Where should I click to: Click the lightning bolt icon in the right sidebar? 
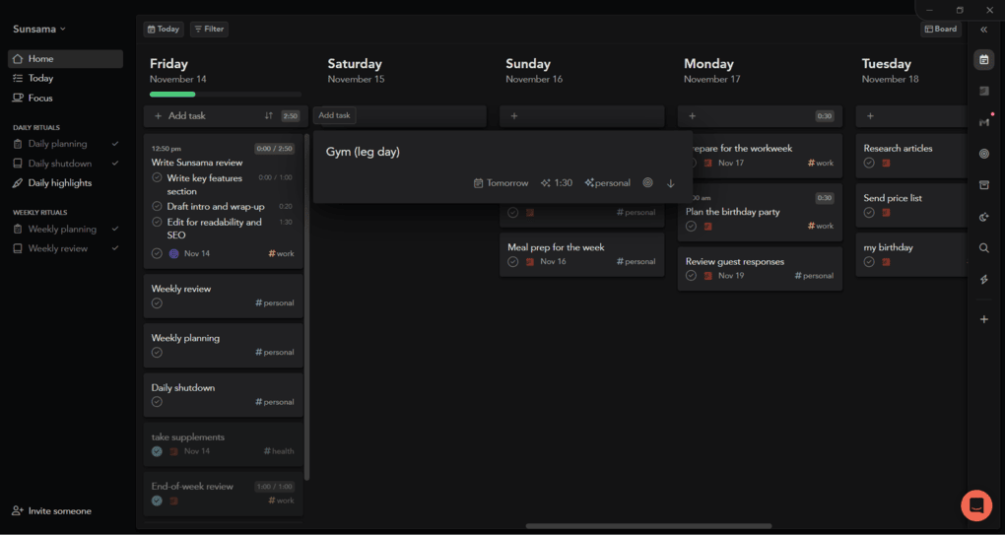(983, 280)
